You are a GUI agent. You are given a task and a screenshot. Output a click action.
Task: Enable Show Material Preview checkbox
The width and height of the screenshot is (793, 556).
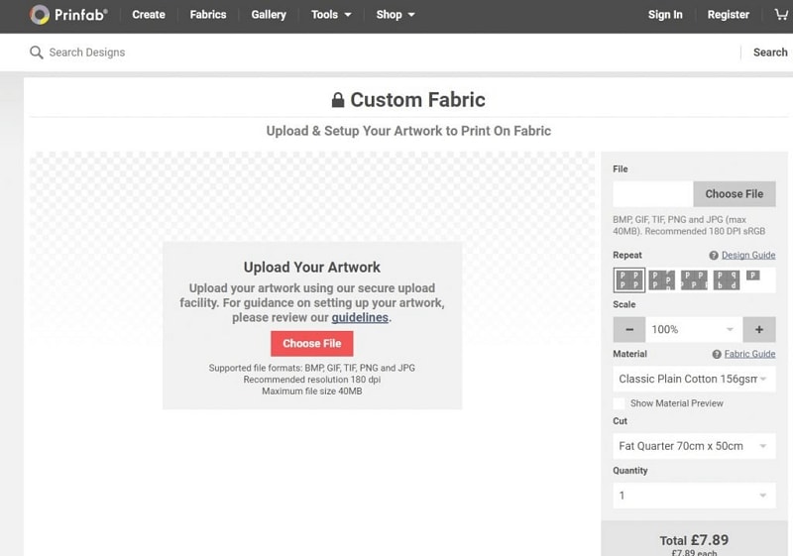coord(619,403)
